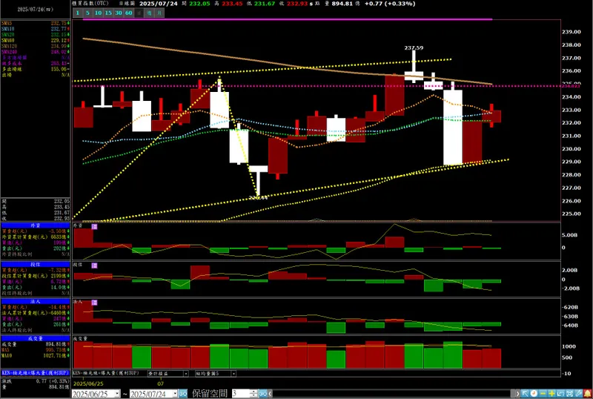This screenshot has width=593, height=399.
Task: Open the end date 2025/07/24 dropdown
Action: pos(175,394)
